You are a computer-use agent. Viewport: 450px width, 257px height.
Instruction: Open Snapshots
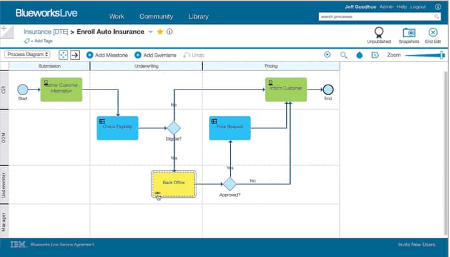[x=409, y=35]
